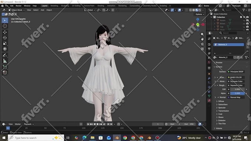Select the Add Cube tool

click(5, 67)
